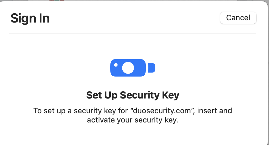Click the Cancel button
The width and height of the screenshot is (269, 145).
(x=238, y=18)
